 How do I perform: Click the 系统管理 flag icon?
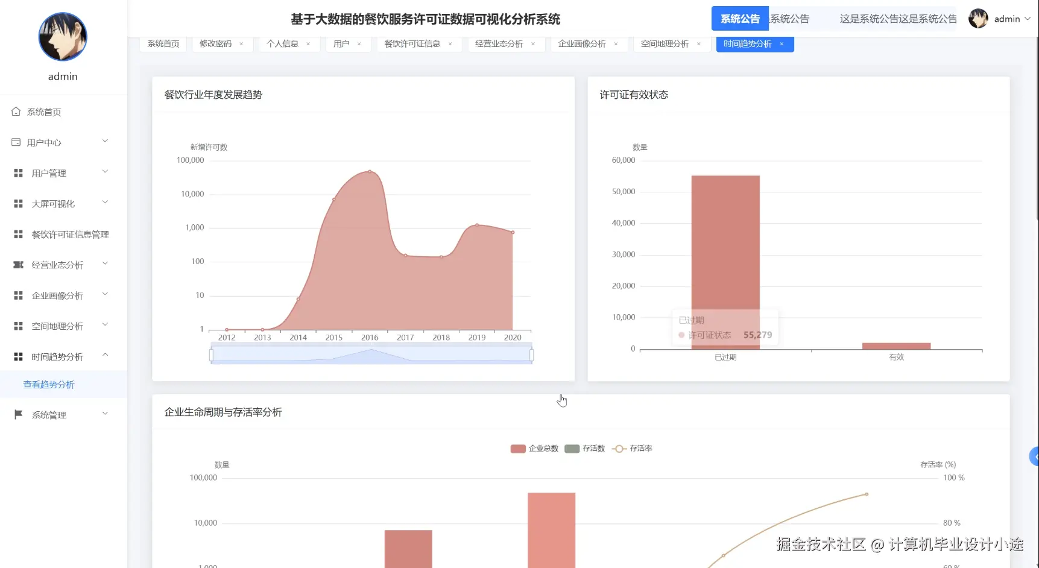pyautogui.click(x=17, y=414)
